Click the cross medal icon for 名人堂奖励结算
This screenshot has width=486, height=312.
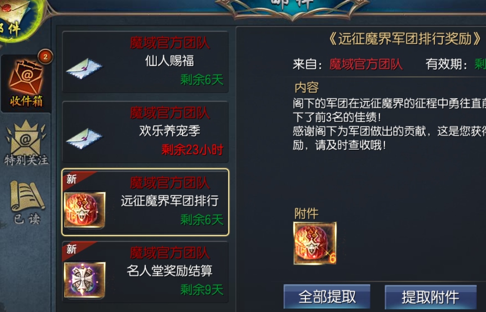pyautogui.click(x=85, y=280)
